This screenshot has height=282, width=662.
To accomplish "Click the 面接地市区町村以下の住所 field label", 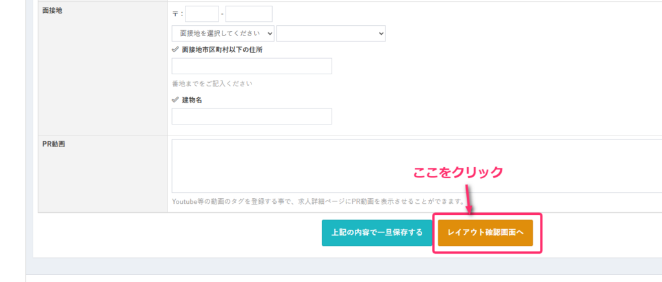I will pos(222,50).
